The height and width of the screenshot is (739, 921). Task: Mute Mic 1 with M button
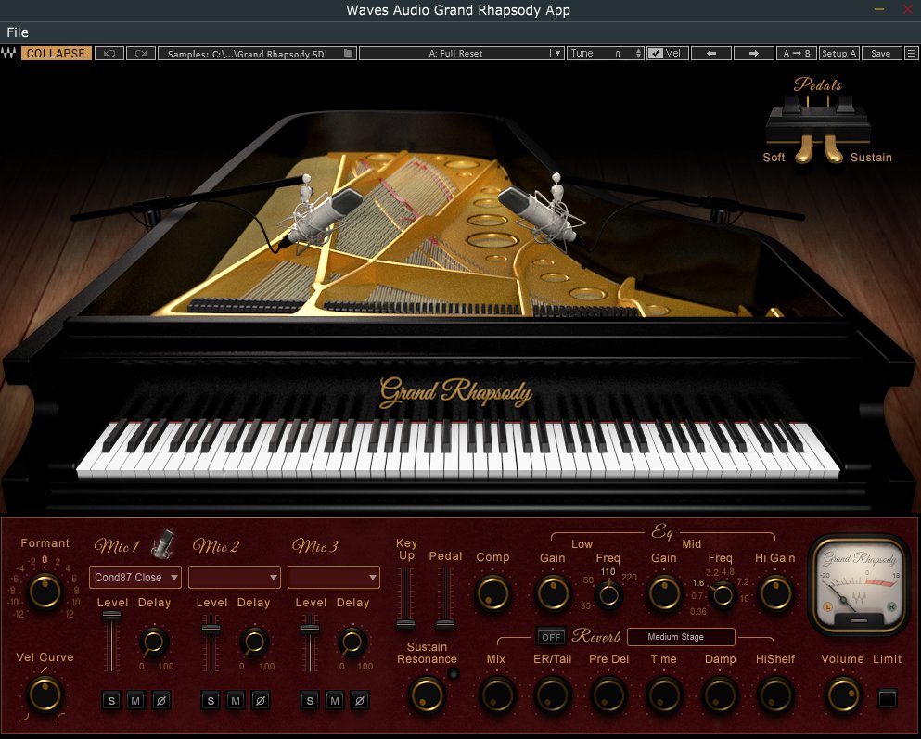pyautogui.click(x=135, y=700)
